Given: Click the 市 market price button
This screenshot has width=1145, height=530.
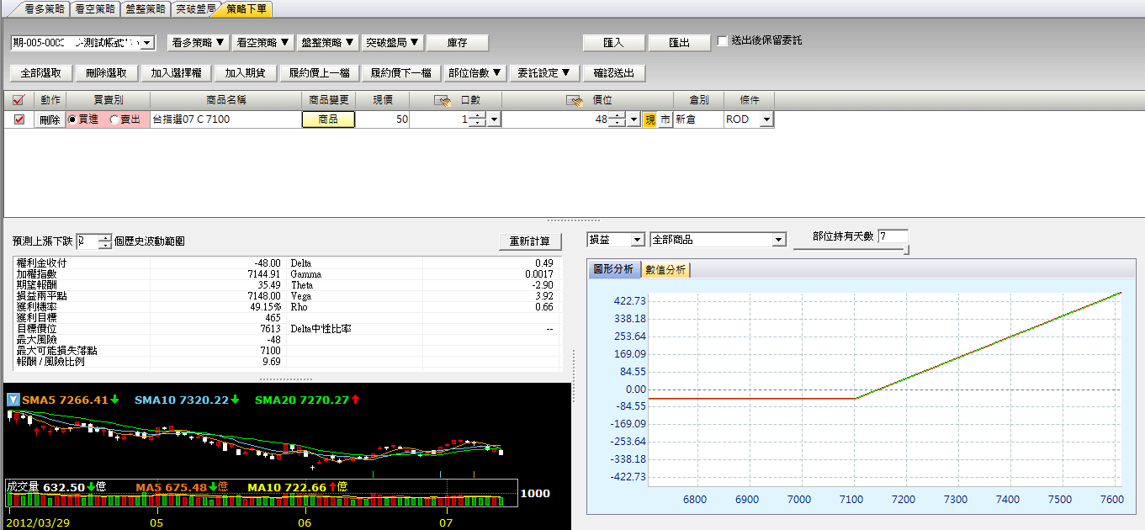Looking at the screenshot, I should tap(665, 119).
